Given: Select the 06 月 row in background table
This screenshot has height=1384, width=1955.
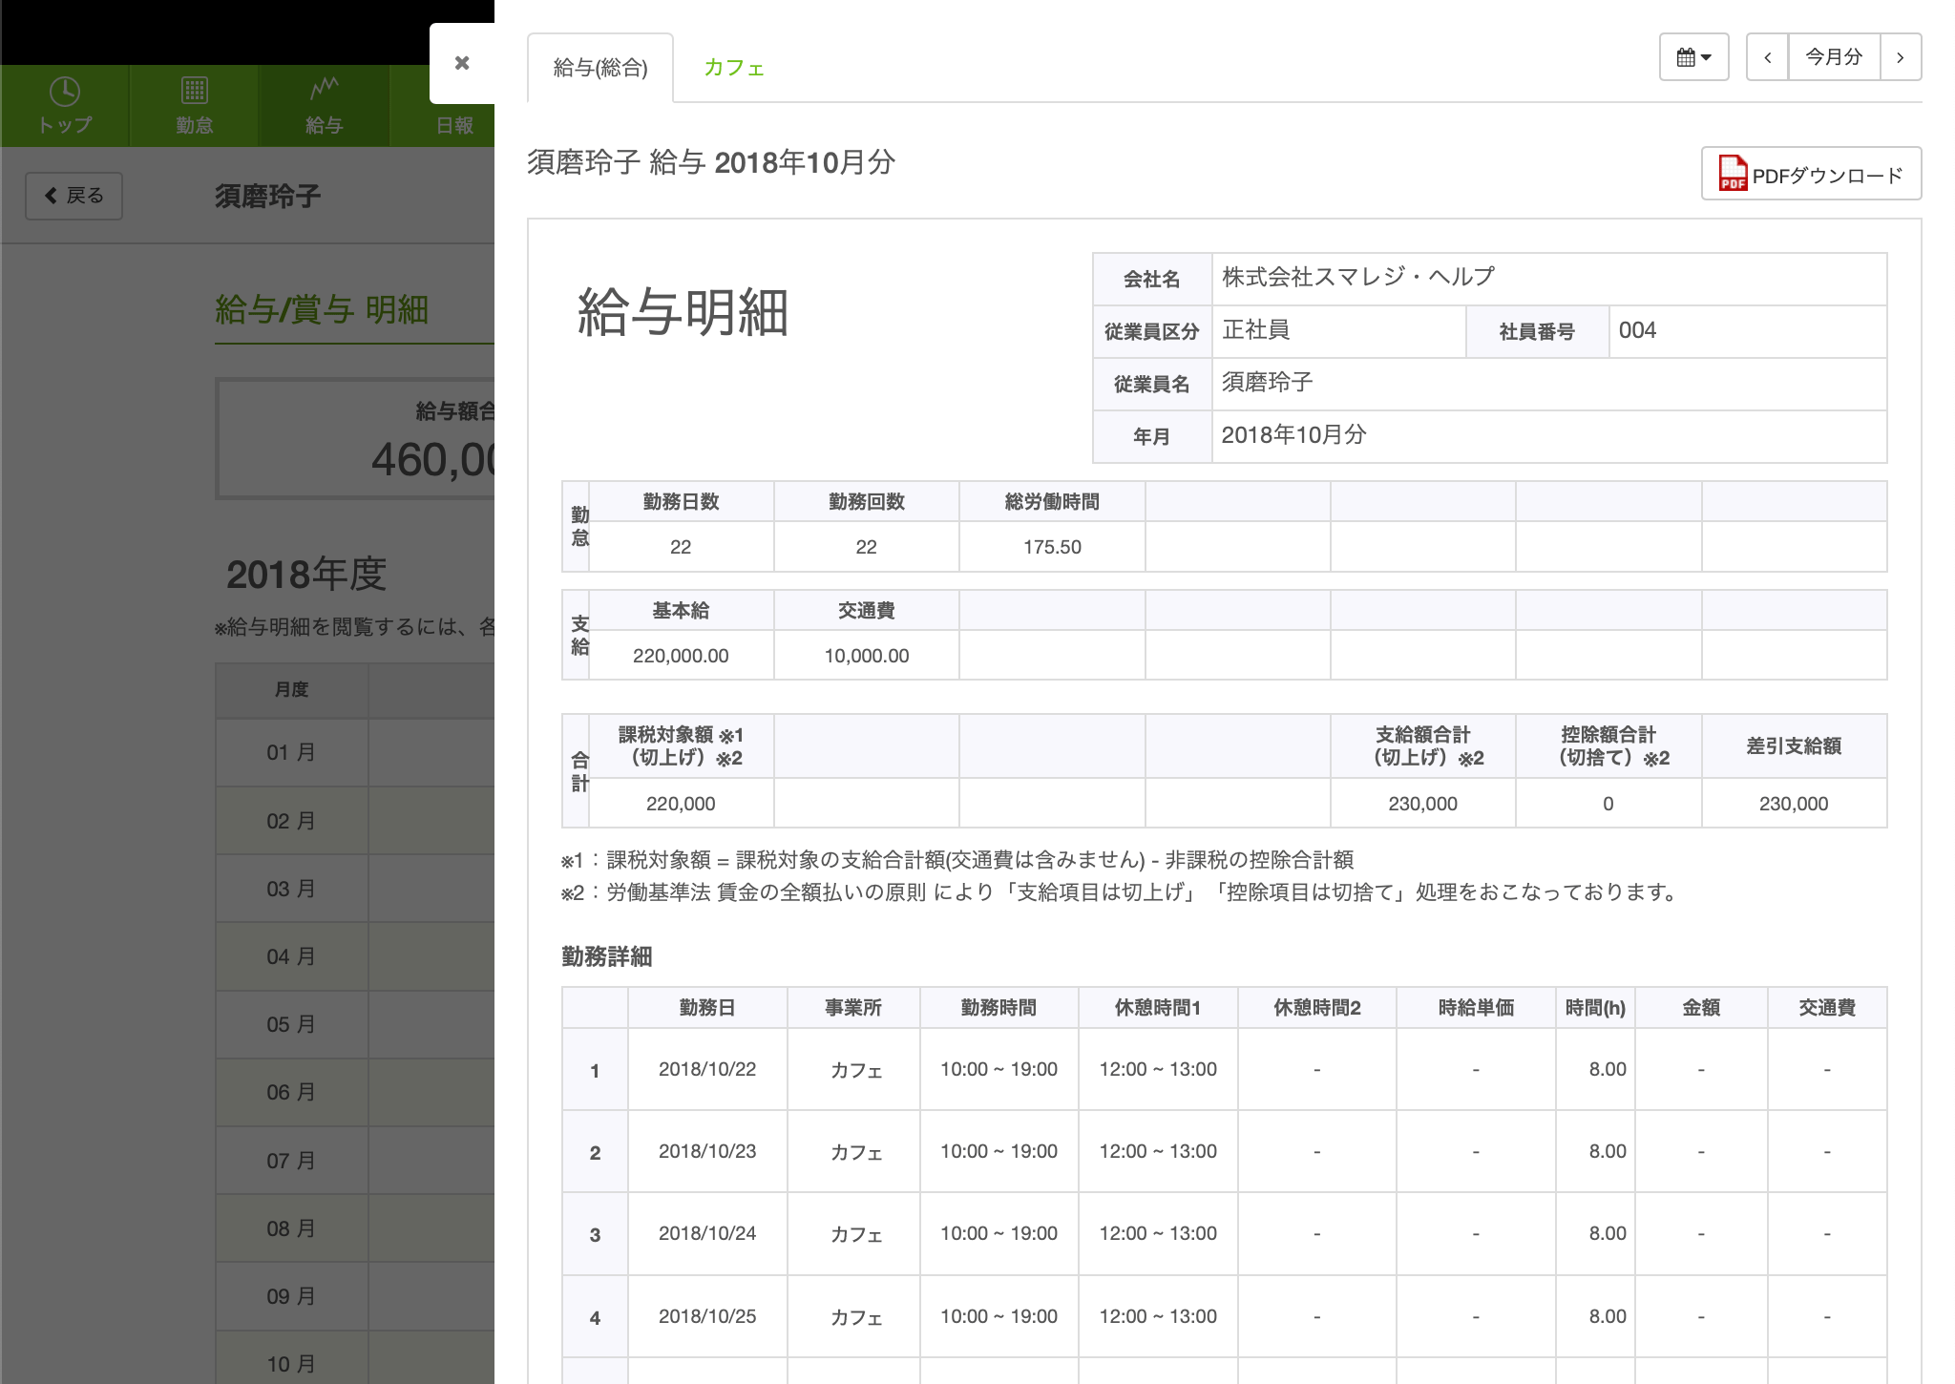Looking at the screenshot, I should [355, 1092].
